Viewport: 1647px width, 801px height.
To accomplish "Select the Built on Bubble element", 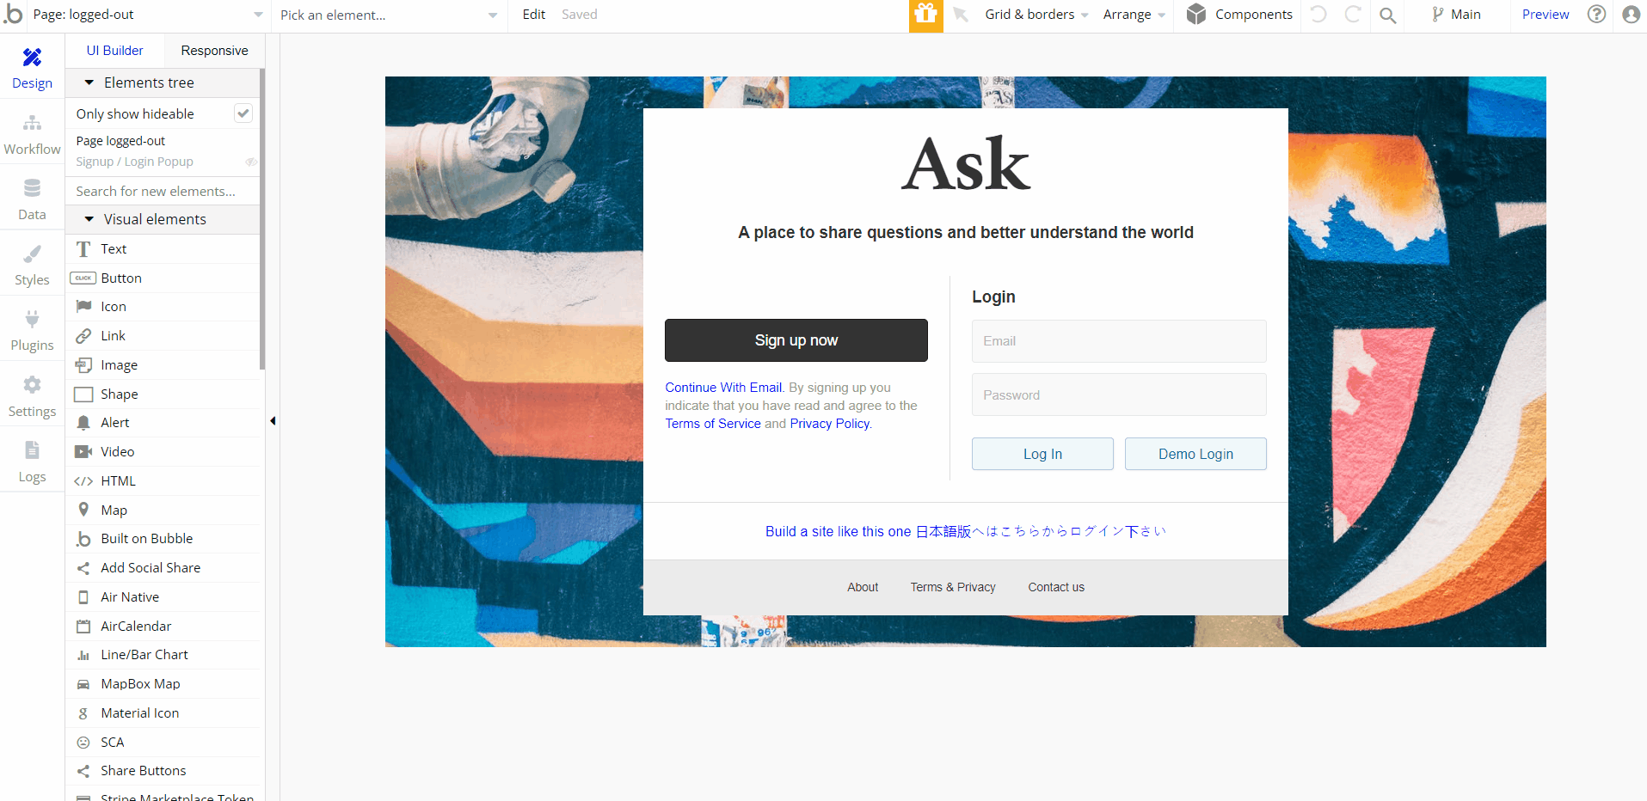I will pos(163,539).
